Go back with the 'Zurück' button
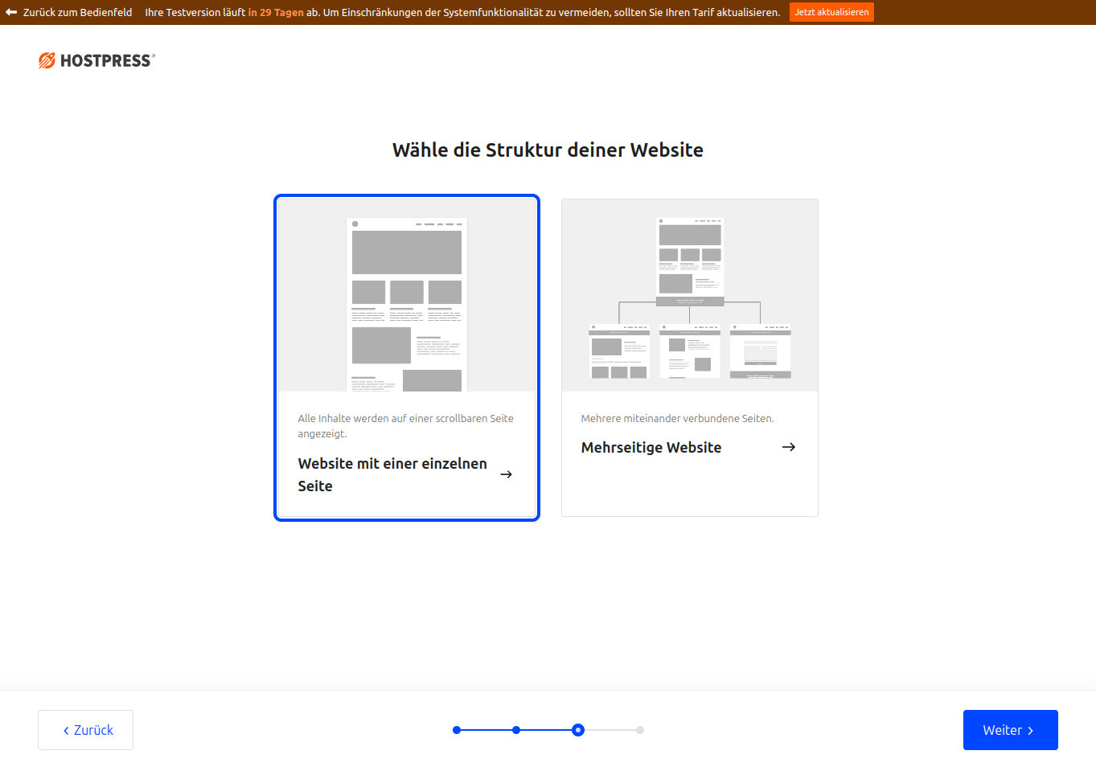 (85, 730)
